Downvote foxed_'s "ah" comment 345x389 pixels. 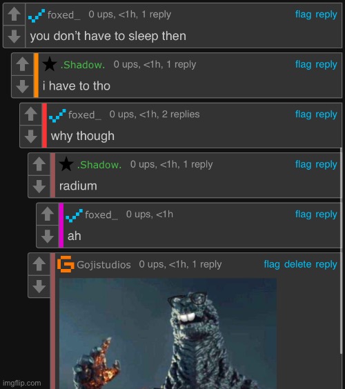(48, 236)
